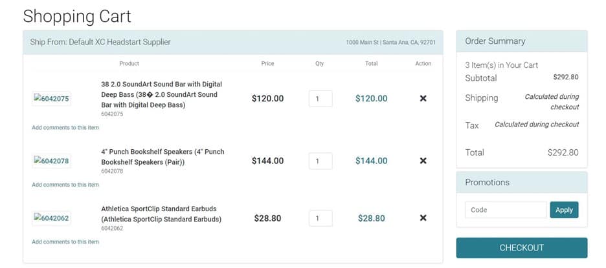Add comments to the Earbuds item
The height and width of the screenshot is (268, 606).
click(65, 242)
